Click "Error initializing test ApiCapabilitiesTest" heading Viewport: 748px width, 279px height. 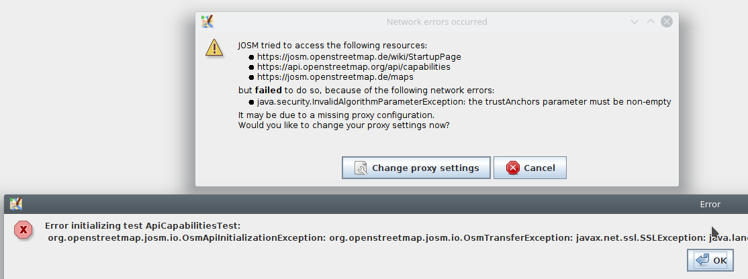pos(142,225)
